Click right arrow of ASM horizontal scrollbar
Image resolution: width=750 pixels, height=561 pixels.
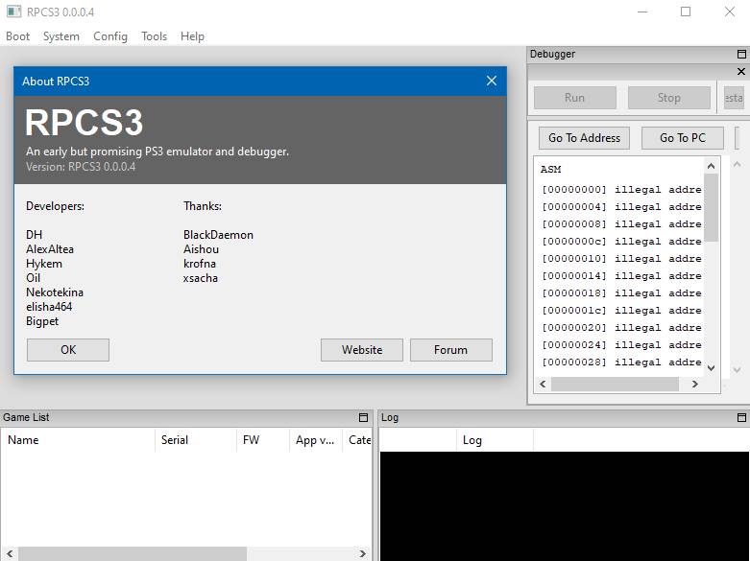coord(695,384)
